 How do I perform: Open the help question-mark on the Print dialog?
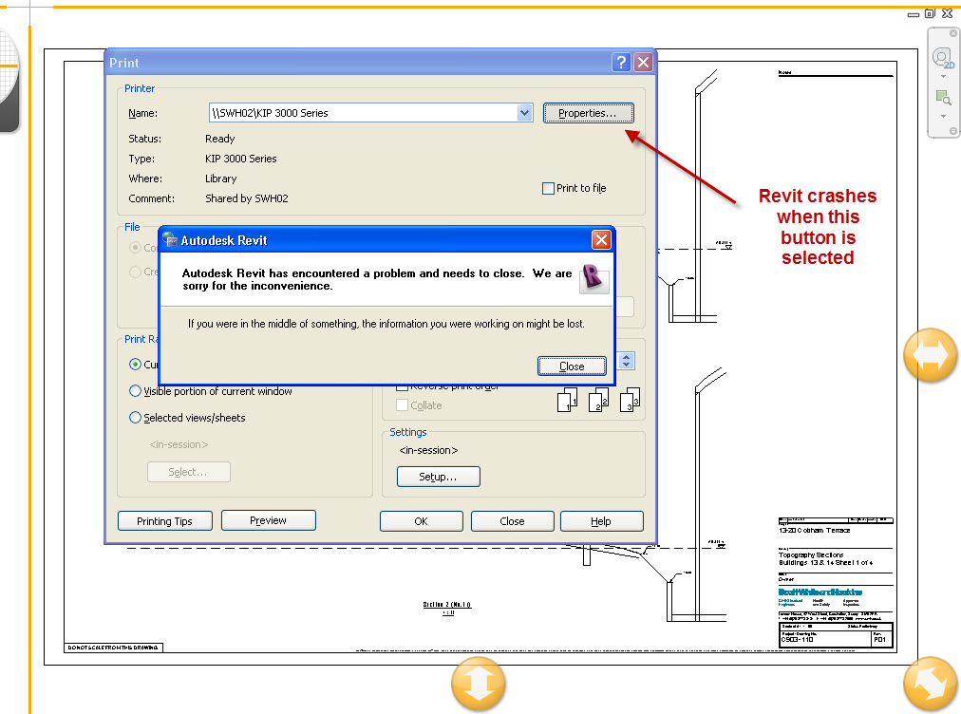click(x=621, y=61)
